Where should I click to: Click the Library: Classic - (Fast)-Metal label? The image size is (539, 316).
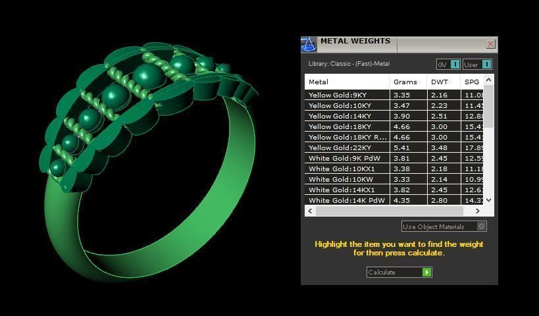[x=349, y=64]
